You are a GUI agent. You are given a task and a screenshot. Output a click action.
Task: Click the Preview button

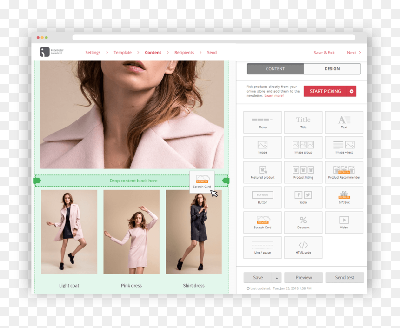[304, 277]
